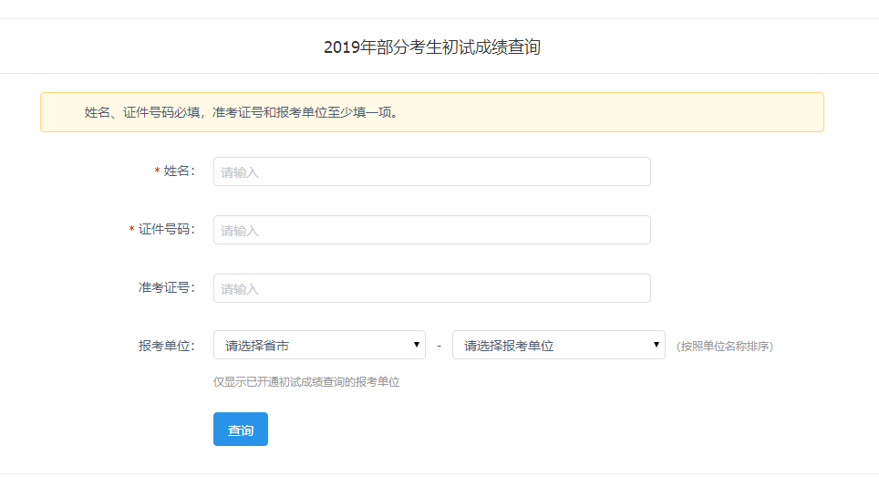Click the 姓名 field label

(x=179, y=171)
